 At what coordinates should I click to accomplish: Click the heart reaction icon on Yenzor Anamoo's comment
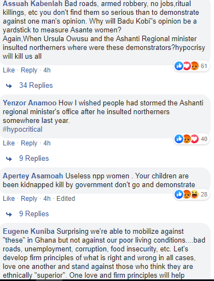pyautogui.click(x=194, y=139)
